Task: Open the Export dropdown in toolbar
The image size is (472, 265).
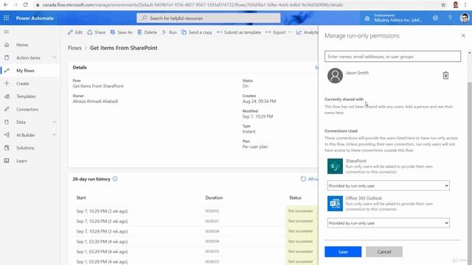Action: pos(279,32)
